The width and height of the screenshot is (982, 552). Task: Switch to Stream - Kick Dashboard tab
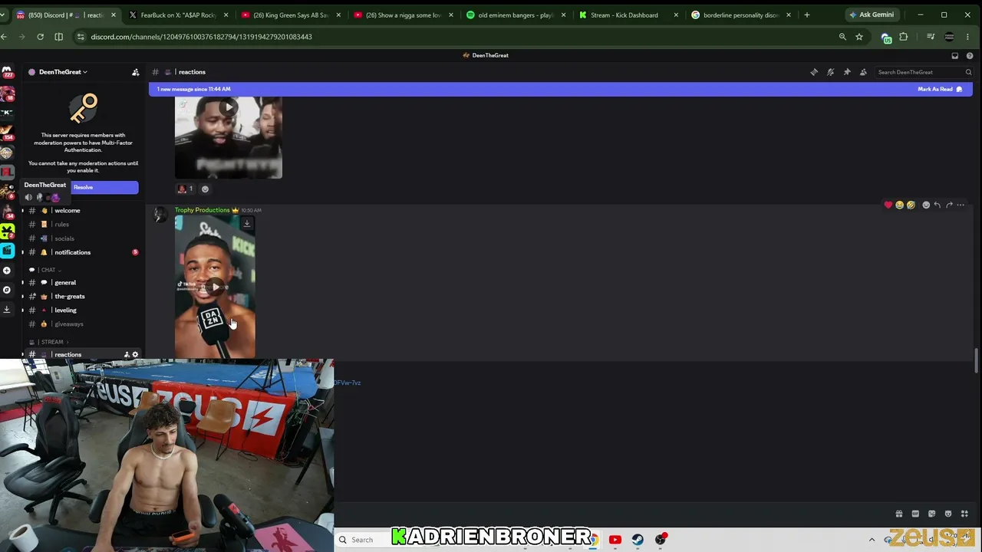[x=628, y=15]
